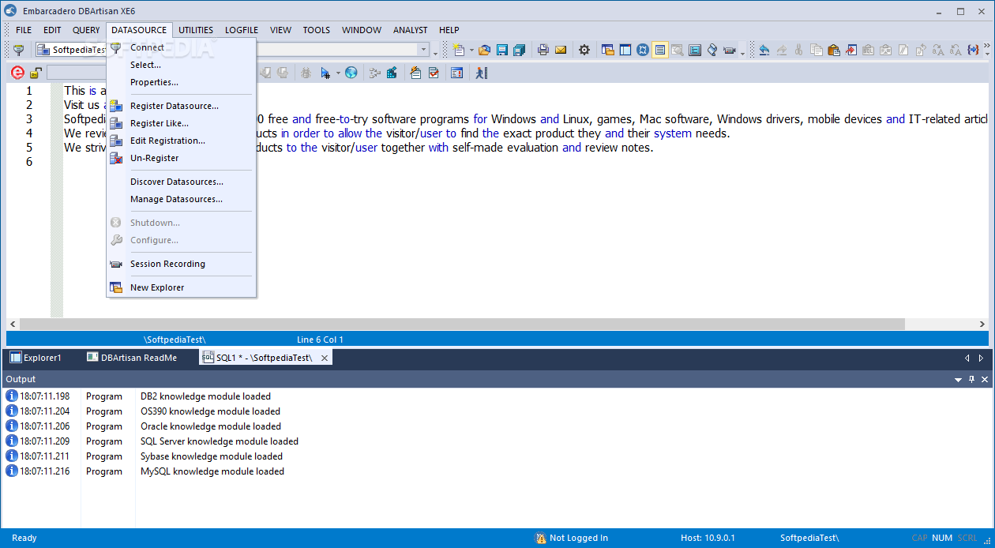The image size is (995, 548).
Task: Choose Select... in Datasource menu
Action: point(181,65)
